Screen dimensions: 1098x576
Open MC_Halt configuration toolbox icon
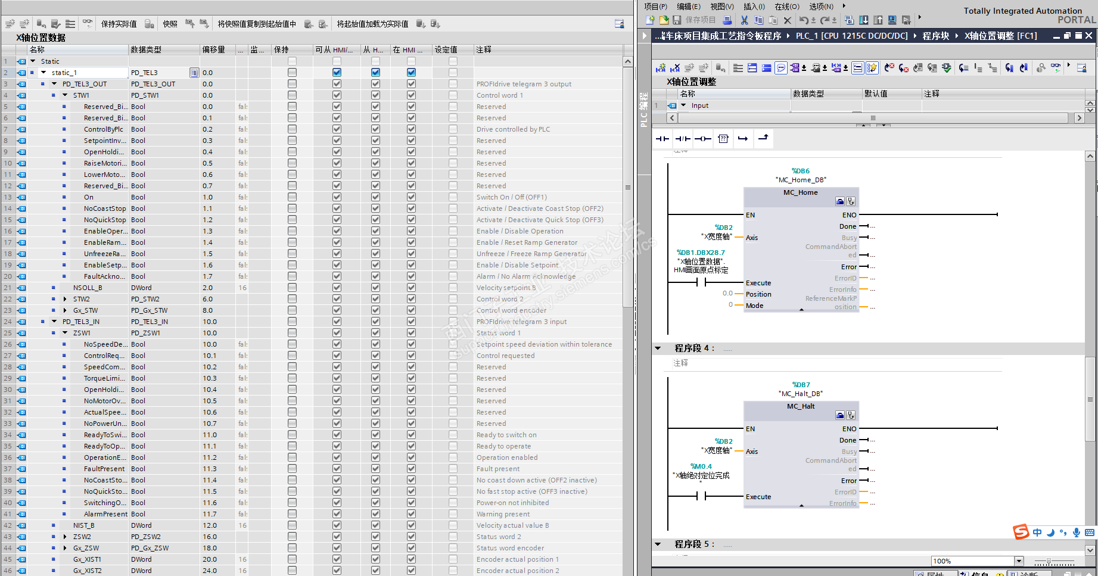[840, 415]
